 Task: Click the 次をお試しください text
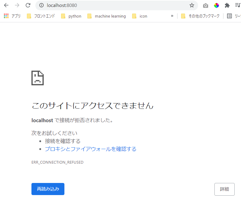point(54,133)
